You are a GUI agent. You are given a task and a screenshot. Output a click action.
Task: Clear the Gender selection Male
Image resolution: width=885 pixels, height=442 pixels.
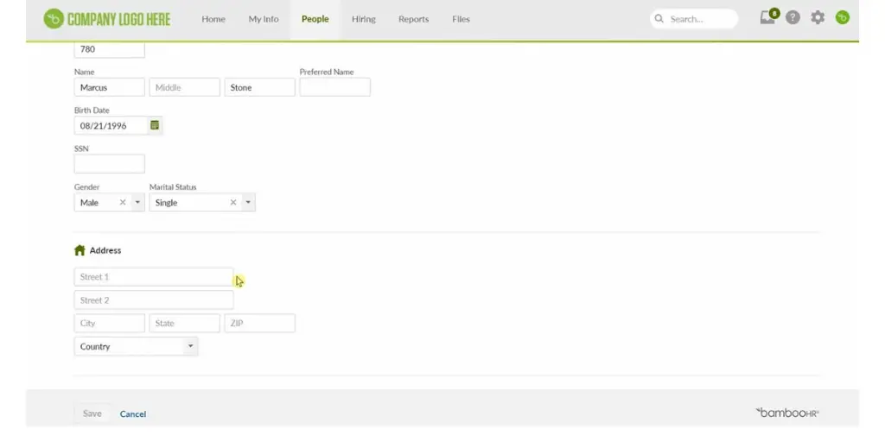[x=123, y=203]
